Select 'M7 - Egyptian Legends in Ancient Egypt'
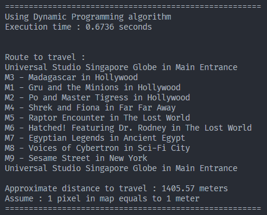This screenshot has height=215, width=267. [95, 138]
